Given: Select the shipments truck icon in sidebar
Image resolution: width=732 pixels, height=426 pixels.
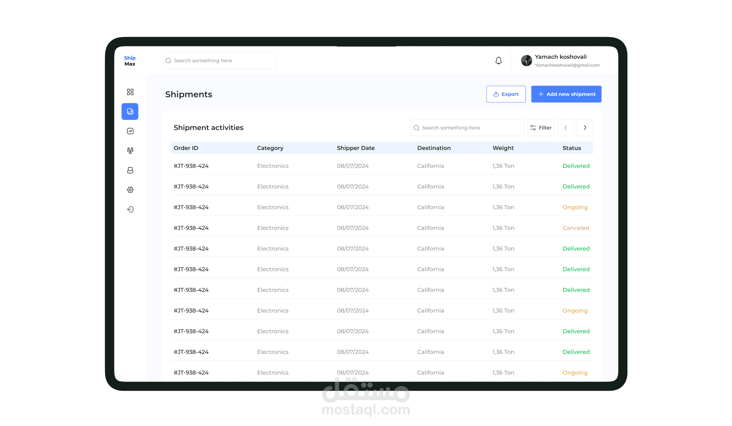Looking at the screenshot, I should (x=130, y=111).
